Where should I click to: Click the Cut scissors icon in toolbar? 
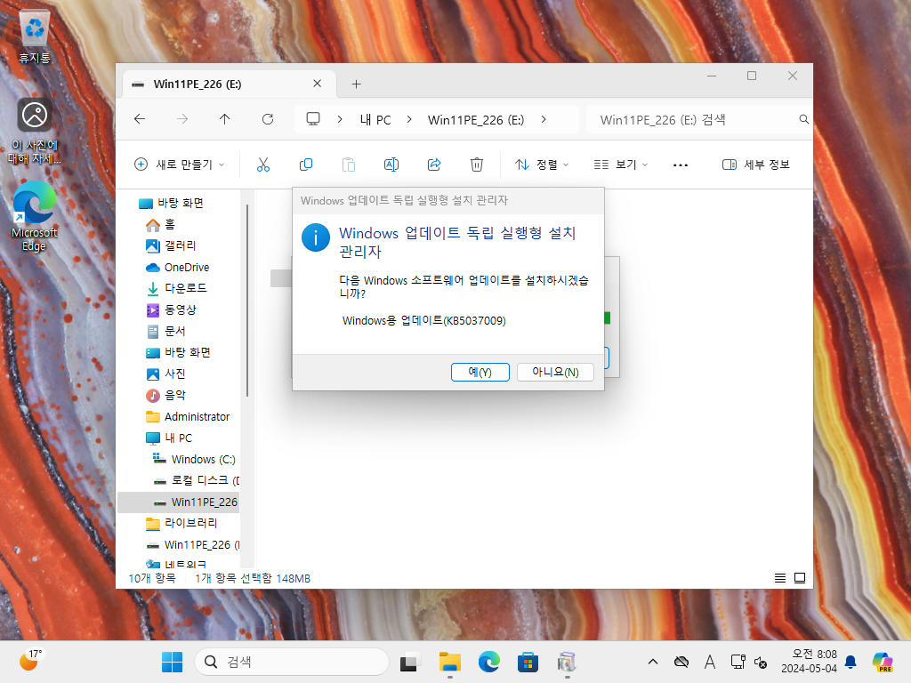pyautogui.click(x=263, y=165)
